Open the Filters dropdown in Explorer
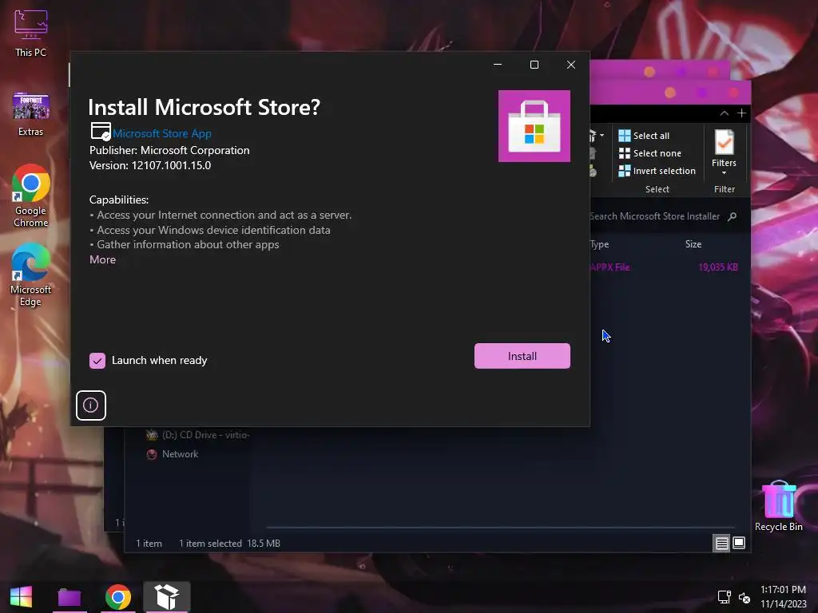This screenshot has height=613, width=818. coord(724,152)
